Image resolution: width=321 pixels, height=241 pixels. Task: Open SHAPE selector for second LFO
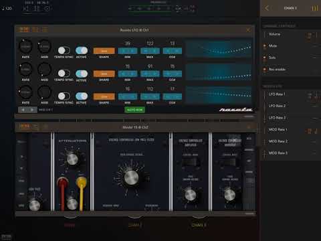[x=104, y=74]
